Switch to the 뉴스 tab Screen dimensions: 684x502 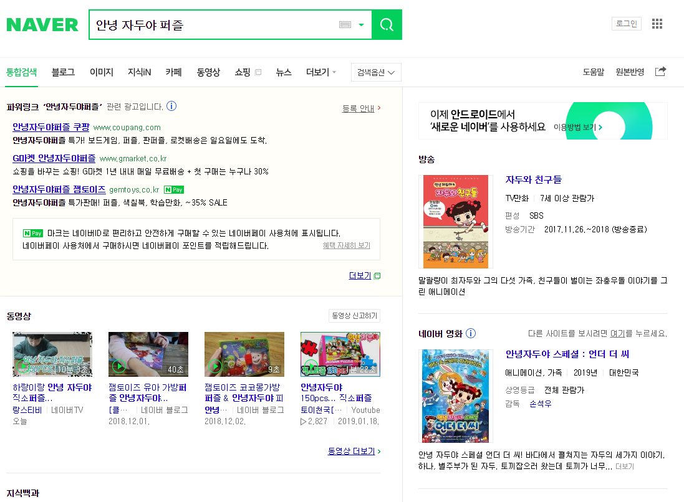tap(284, 72)
